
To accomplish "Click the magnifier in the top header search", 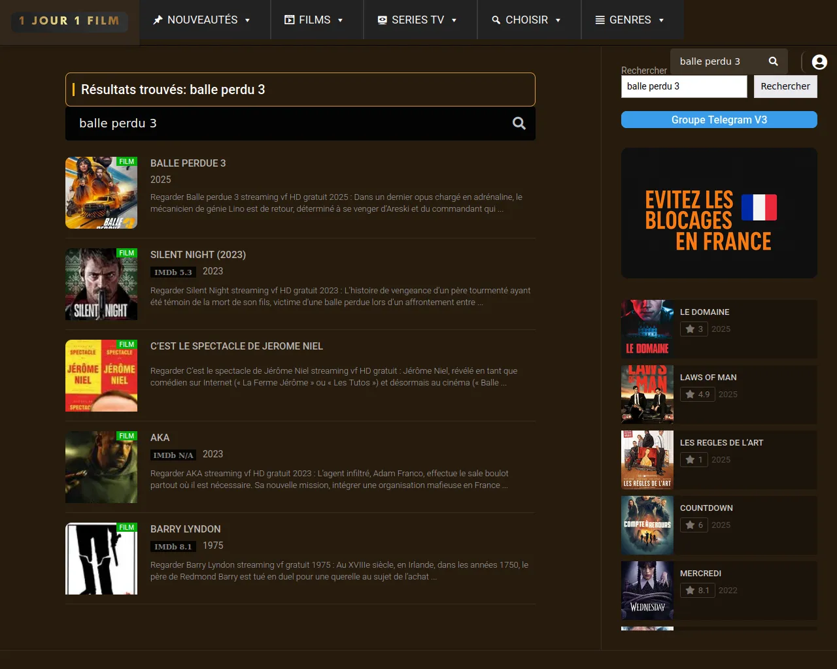I will [x=774, y=61].
